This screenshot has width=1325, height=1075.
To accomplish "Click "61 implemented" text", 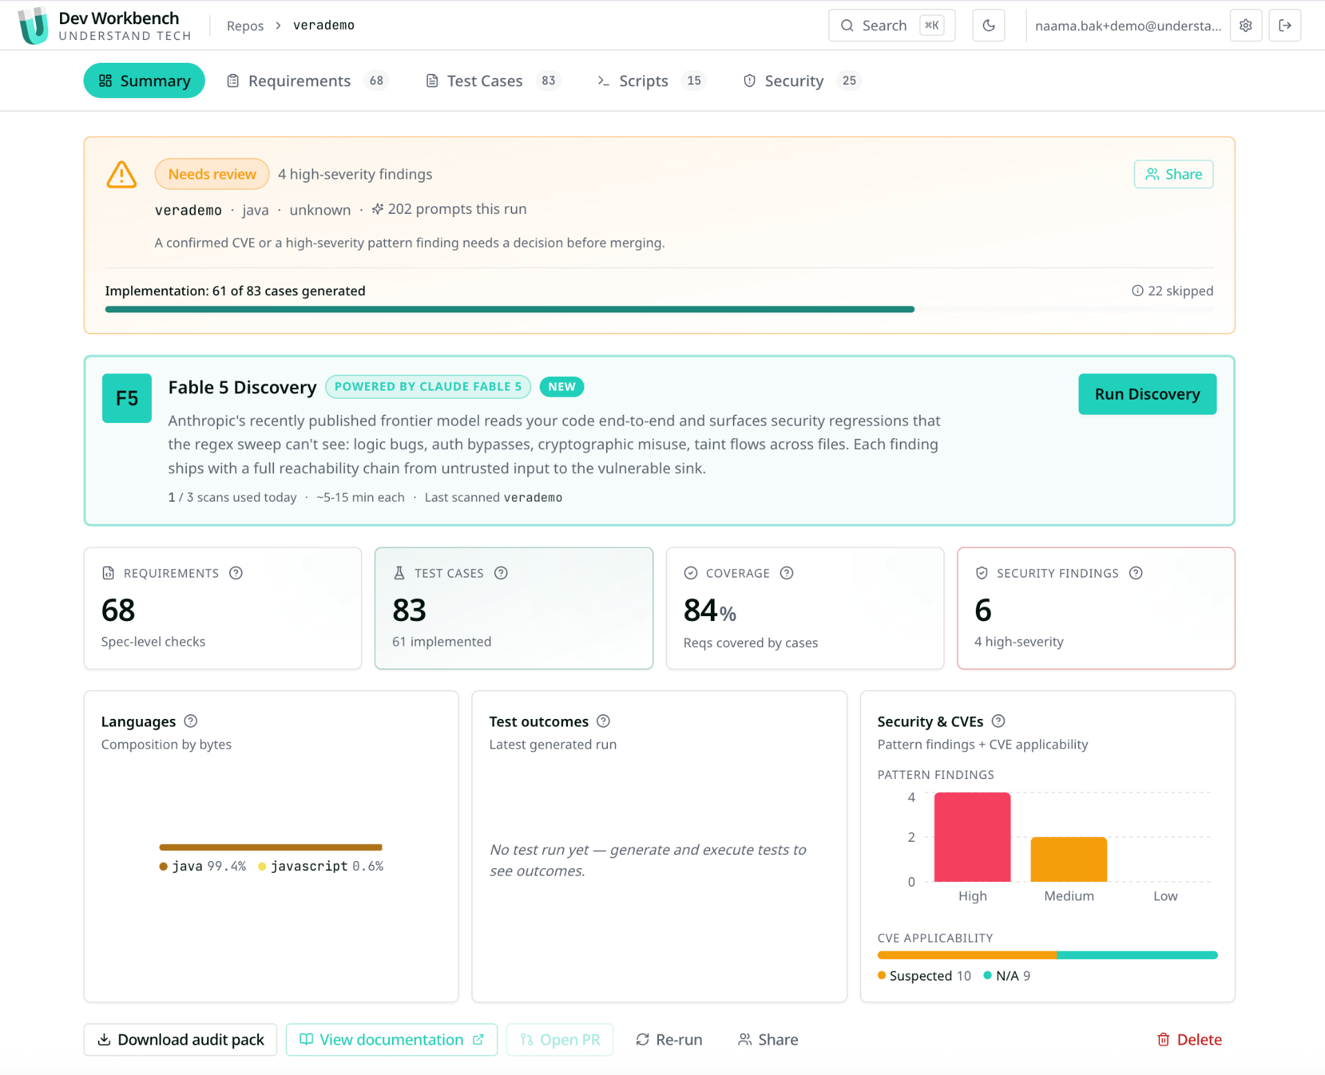I will pos(442,642).
